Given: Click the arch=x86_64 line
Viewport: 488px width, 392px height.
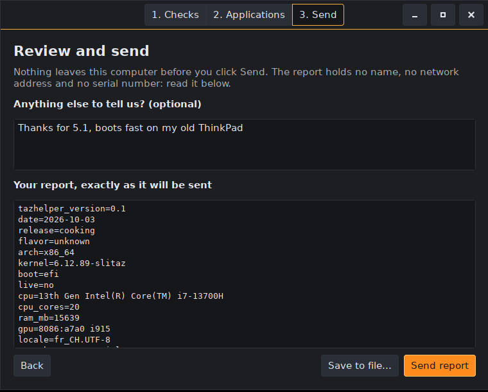Looking at the screenshot, I should point(46,252).
